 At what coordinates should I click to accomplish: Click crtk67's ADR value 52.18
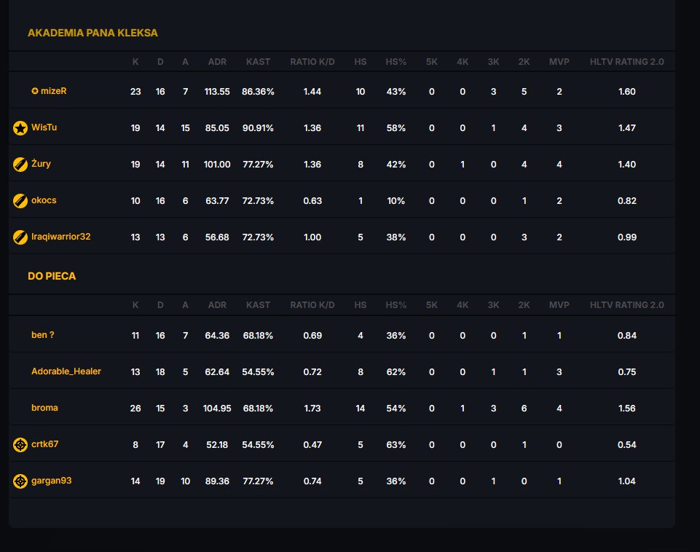click(x=217, y=446)
